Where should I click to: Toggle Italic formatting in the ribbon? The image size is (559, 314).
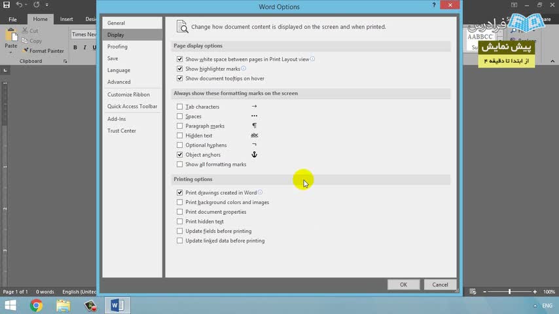pos(85,47)
